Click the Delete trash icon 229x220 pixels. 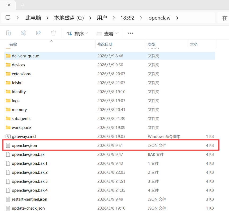pyautogui.click(x=53, y=33)
